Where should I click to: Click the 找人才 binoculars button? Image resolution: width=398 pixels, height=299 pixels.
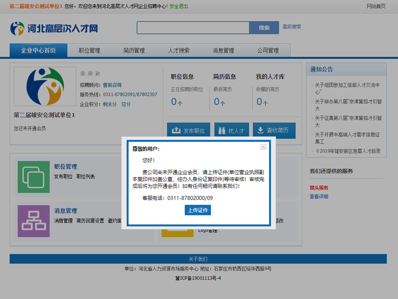pyautogui.click(x=231, y=131)
